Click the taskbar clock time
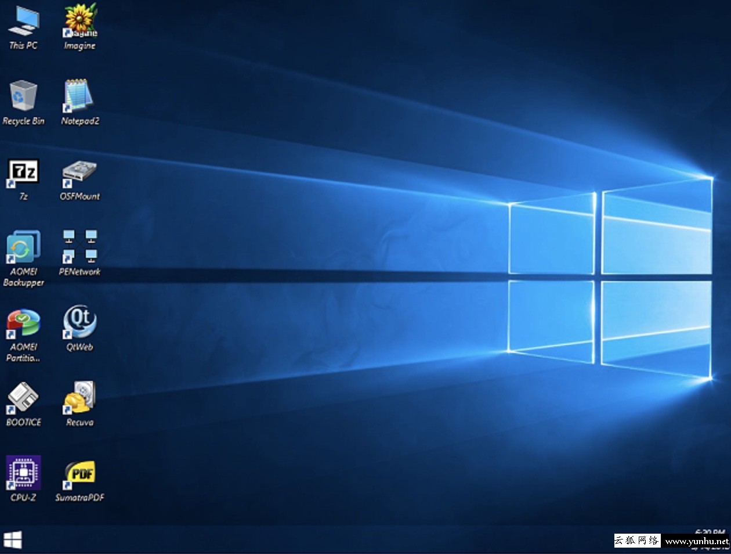Viewport: 731px width, 554px height. (x=710, y=531)
